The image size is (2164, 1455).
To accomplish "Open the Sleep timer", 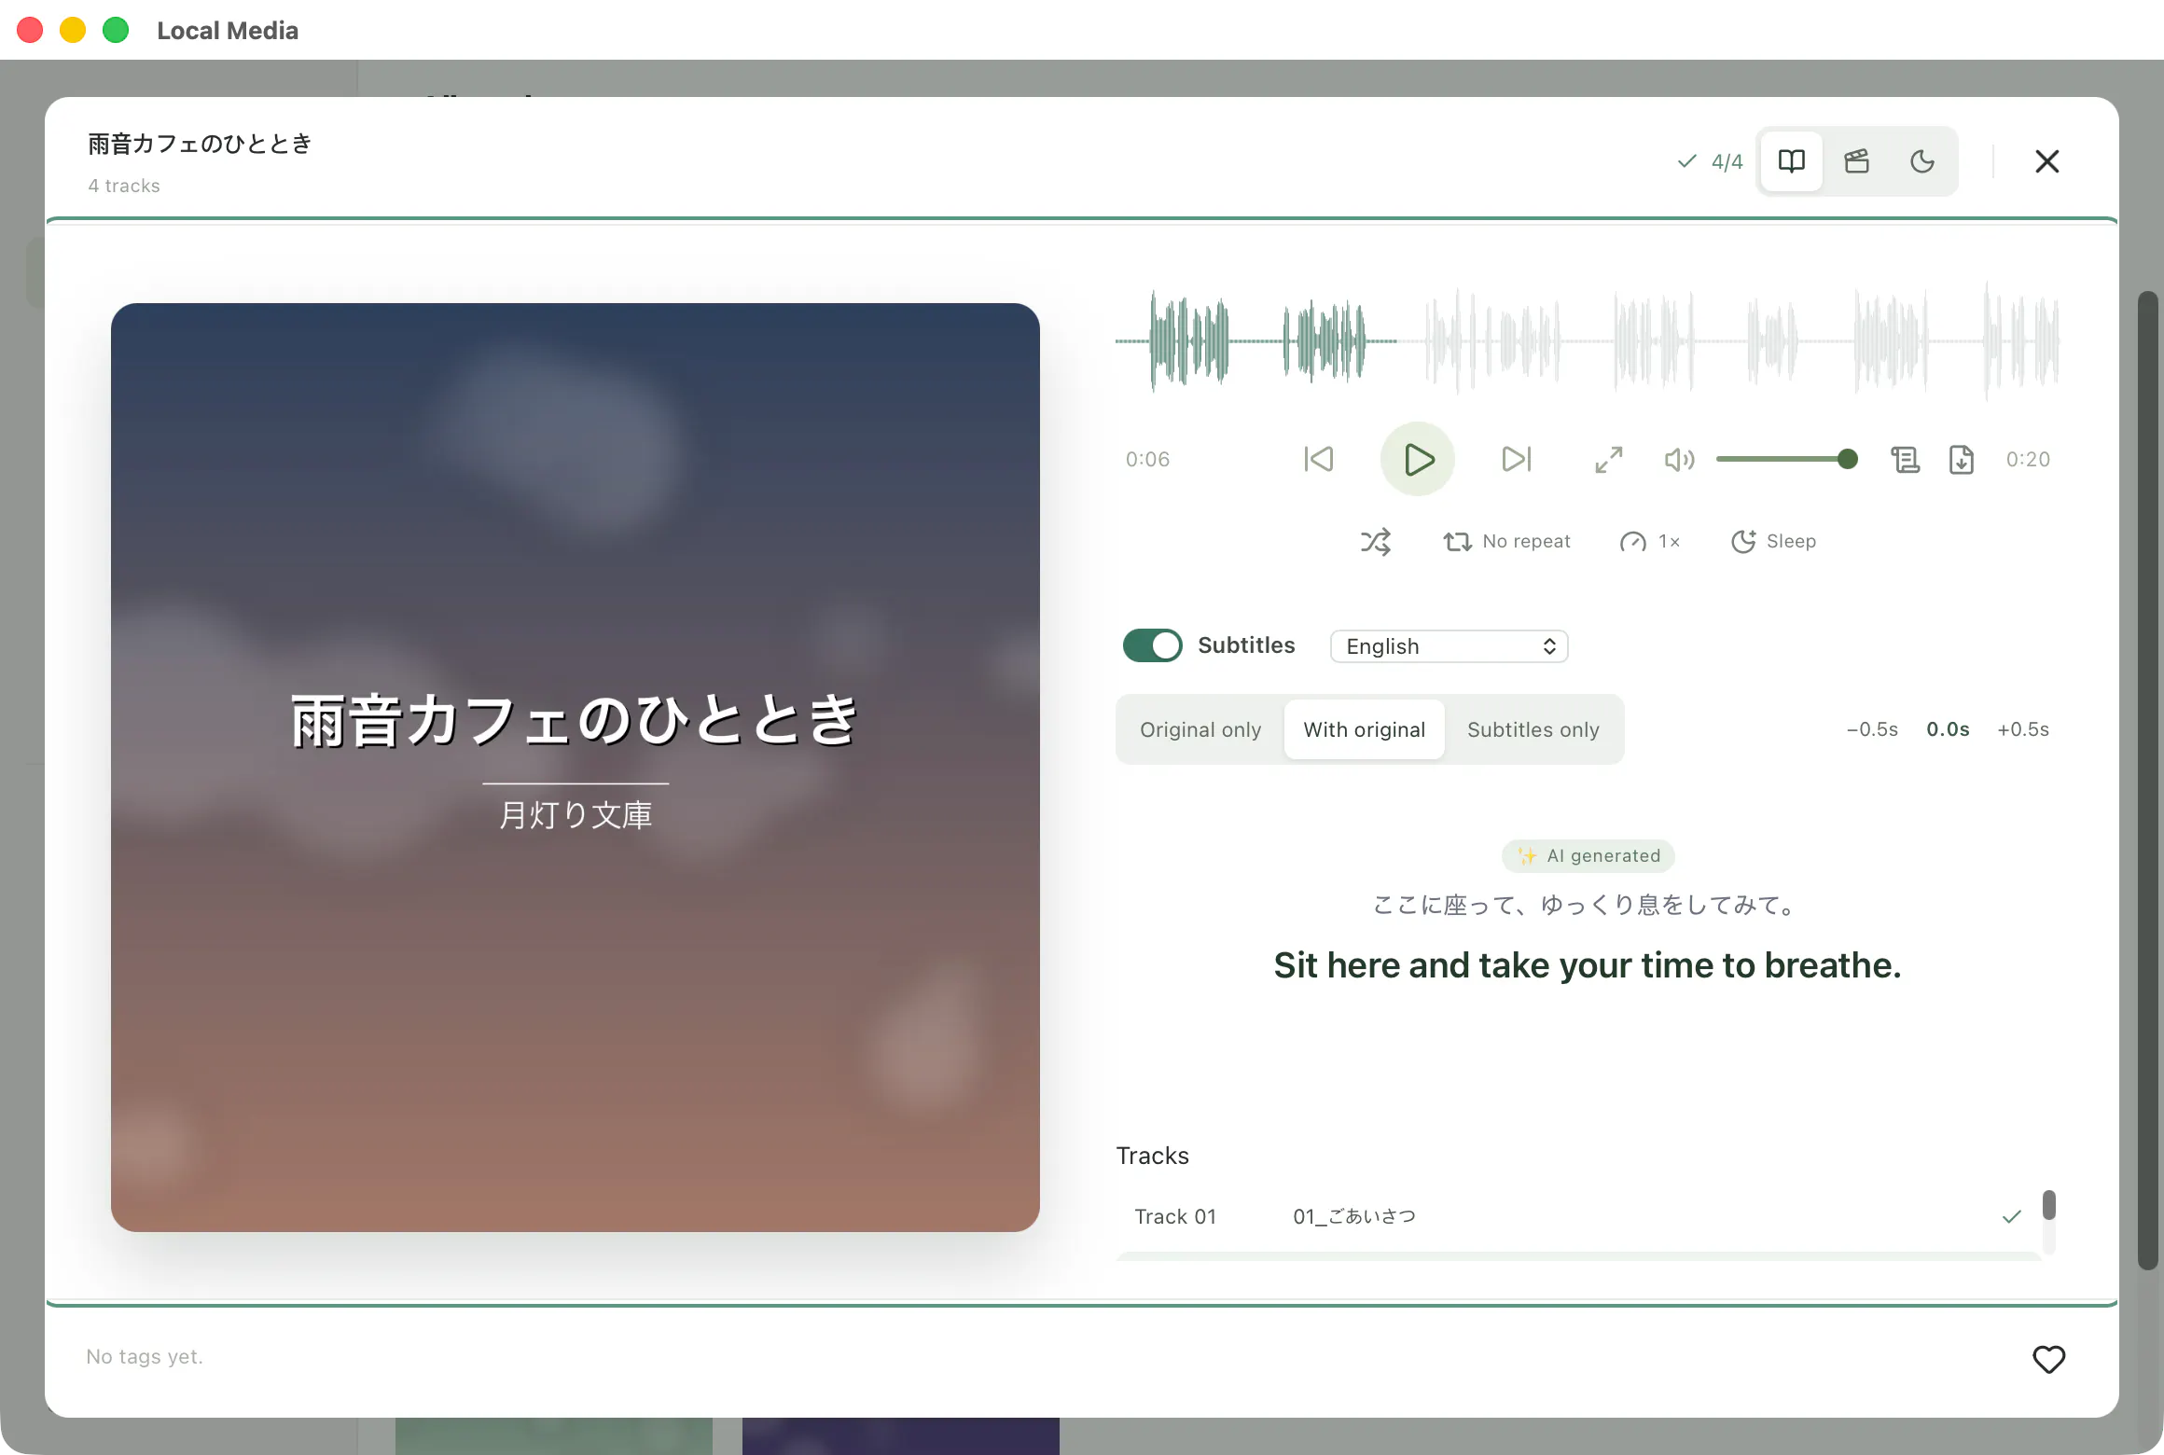I will point(1773,541).
